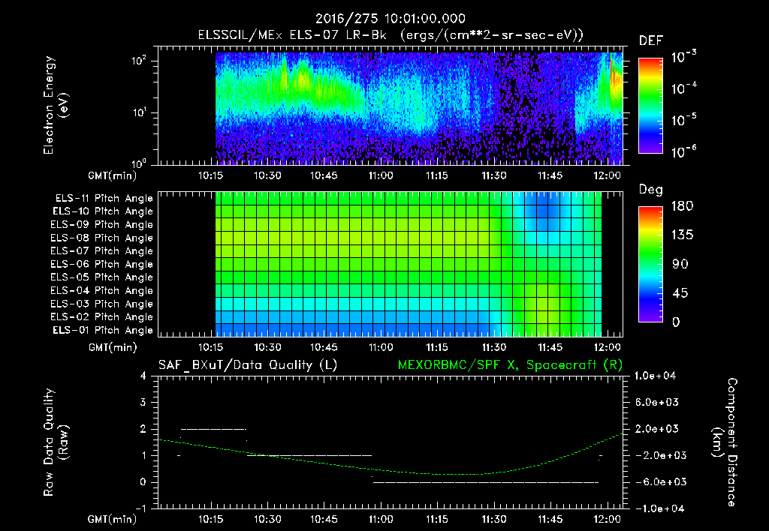The width and height of the screenshot is (769, 531).
Task: Select the ELS-07 Pitch Angle row label
Action: (102, 250)
